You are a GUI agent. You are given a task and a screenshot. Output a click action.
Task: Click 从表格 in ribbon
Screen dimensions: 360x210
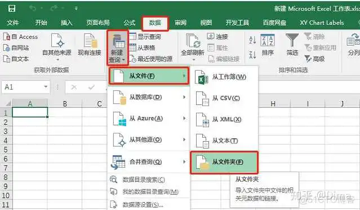(143, 47)
